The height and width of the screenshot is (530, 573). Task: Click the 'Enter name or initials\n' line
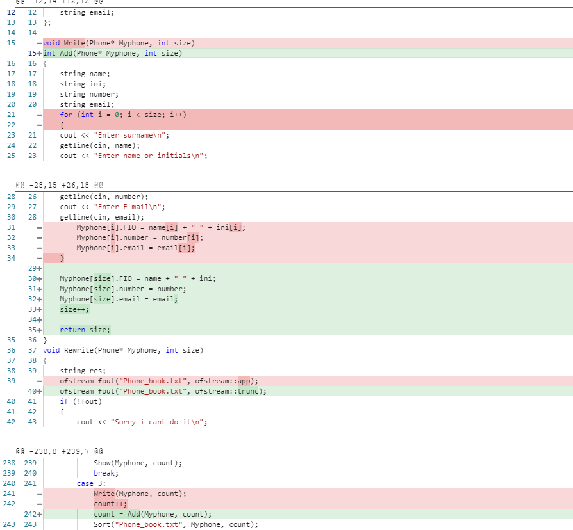tap(133, 156)
